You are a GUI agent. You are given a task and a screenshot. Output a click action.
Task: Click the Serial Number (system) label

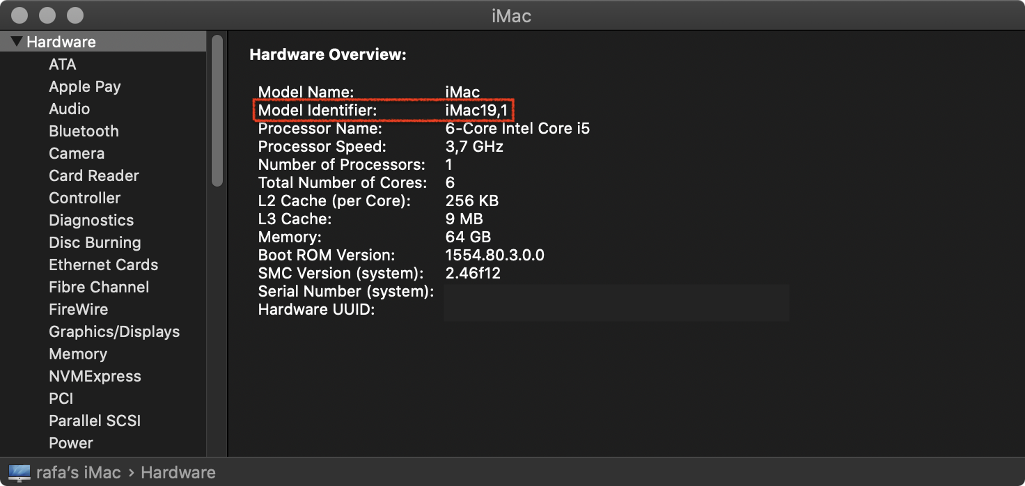click(346, 291)
